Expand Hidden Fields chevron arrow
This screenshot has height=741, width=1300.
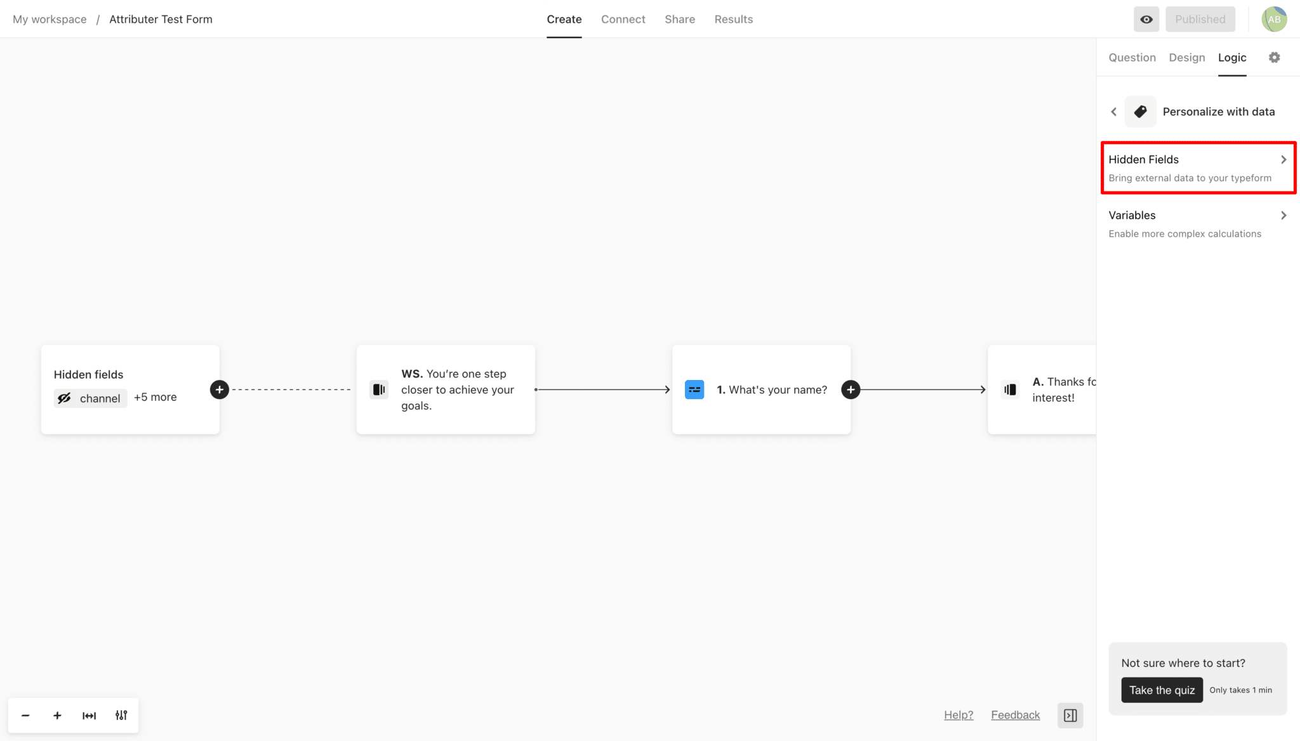pos(1283,160)
